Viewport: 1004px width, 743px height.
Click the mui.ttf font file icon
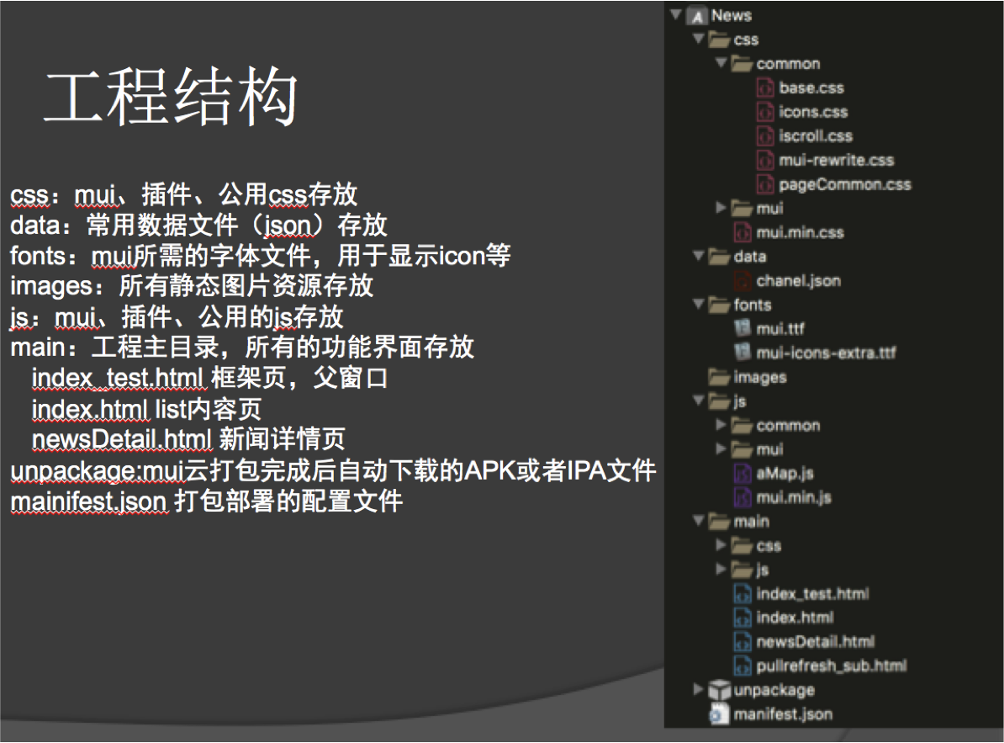click(x=742, y=329)
